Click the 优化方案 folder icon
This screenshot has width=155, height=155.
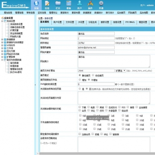tap(5, 51)
